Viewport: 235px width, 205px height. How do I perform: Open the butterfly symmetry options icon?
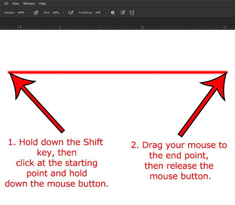132,12
